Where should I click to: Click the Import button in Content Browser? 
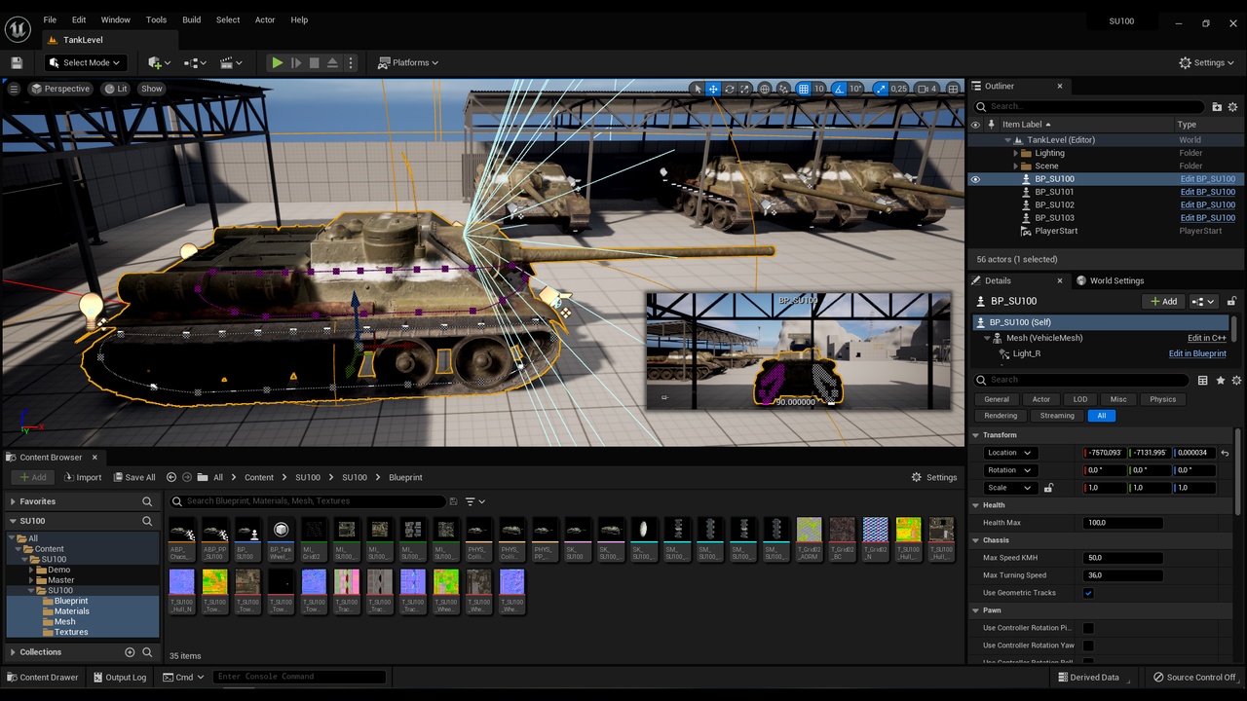pyautogui.click(x=83, y=477)
